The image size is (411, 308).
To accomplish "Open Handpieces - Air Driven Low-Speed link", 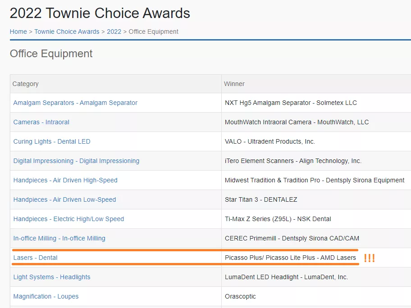I will tap(64, 199).
